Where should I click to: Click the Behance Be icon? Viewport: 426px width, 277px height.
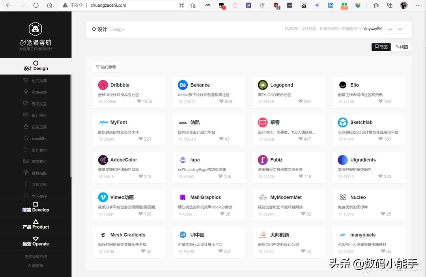(x=183, y=84)
